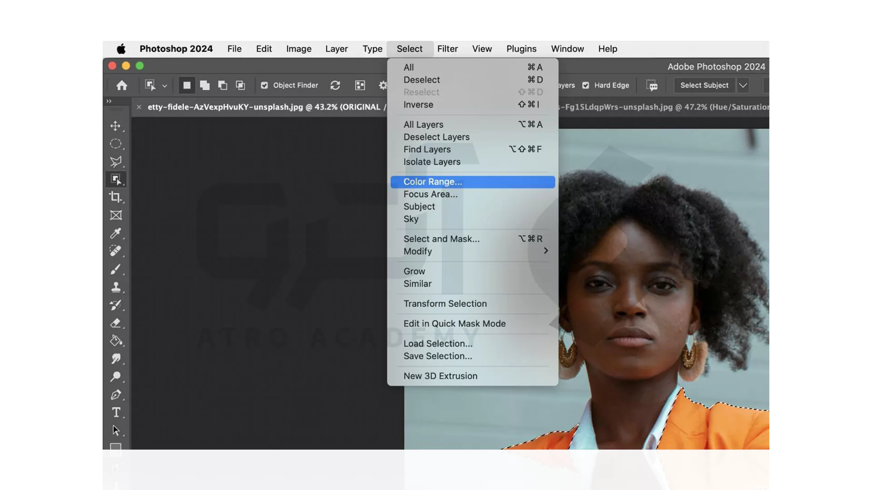Click Color Range in Select menu
This screenshot has height=490, width=872.
coord(432,181)
